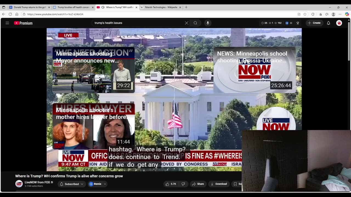Image resolution: width=351 pixels, height=197 pixels.
Task: Go to the browser home page
Action: pos(17,14)
